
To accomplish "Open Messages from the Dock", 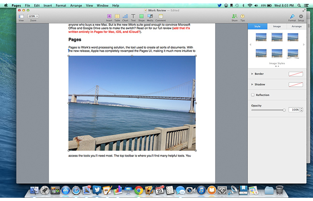I will pos(181,190).
